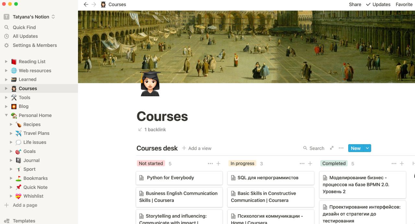
Task: Go forward with the right arrow icon
Action: (x=94, y=5)
